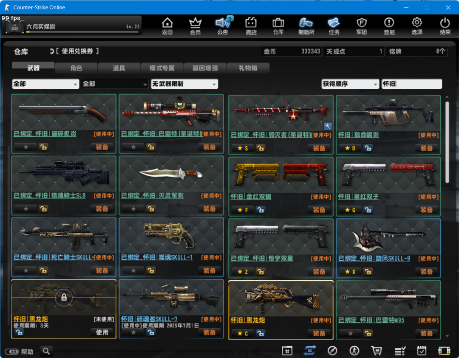Click the 铭牌 0个 counter

[417, 51]
